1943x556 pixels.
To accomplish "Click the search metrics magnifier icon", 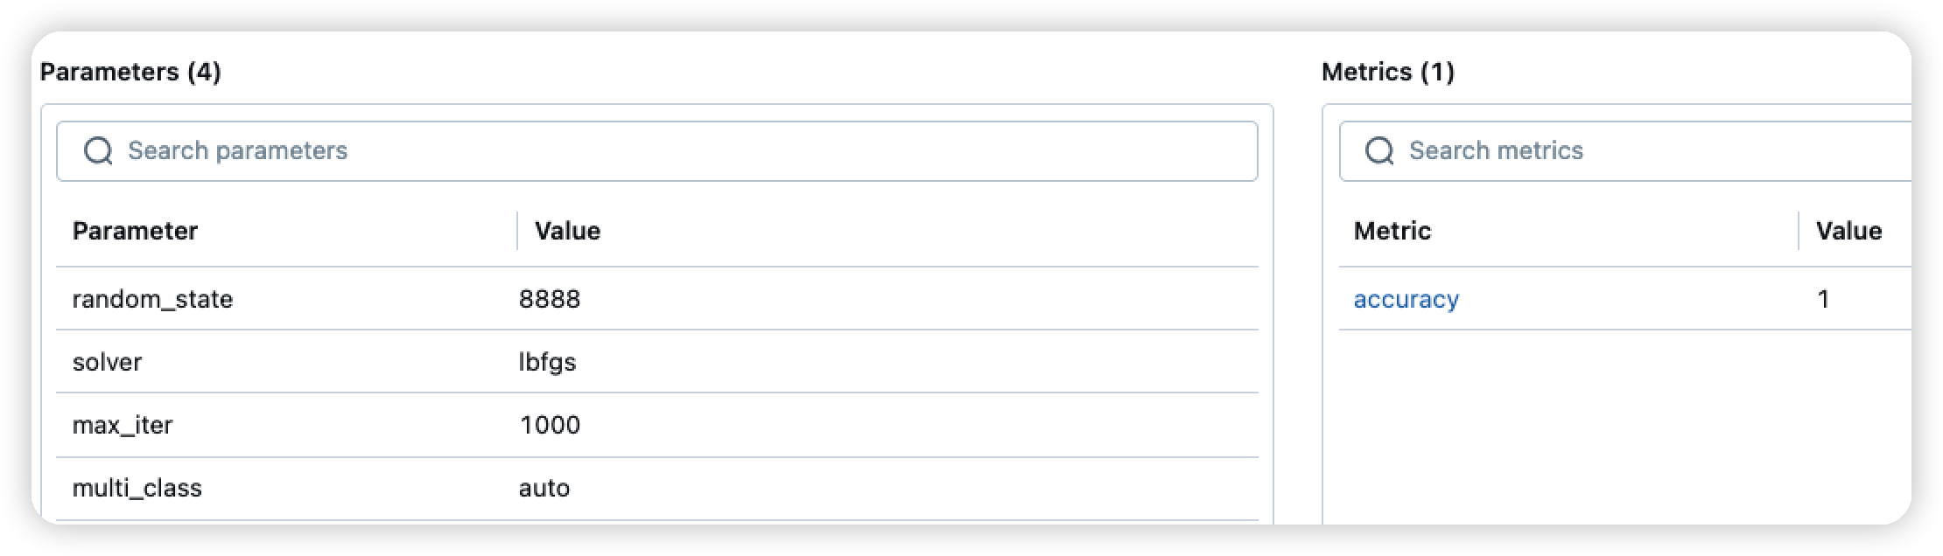I will [1379, 151].
